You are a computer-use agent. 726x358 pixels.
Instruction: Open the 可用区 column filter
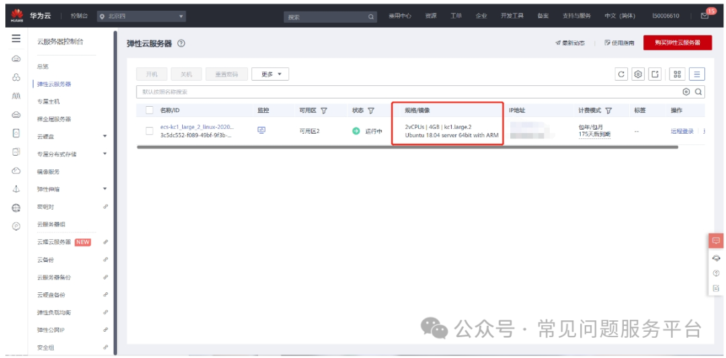click(324, 111)
